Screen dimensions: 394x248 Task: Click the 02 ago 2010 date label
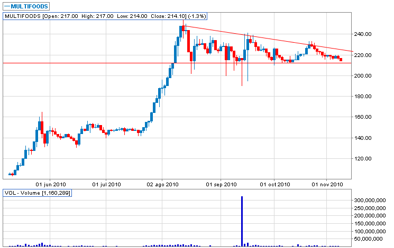(162, 185)
